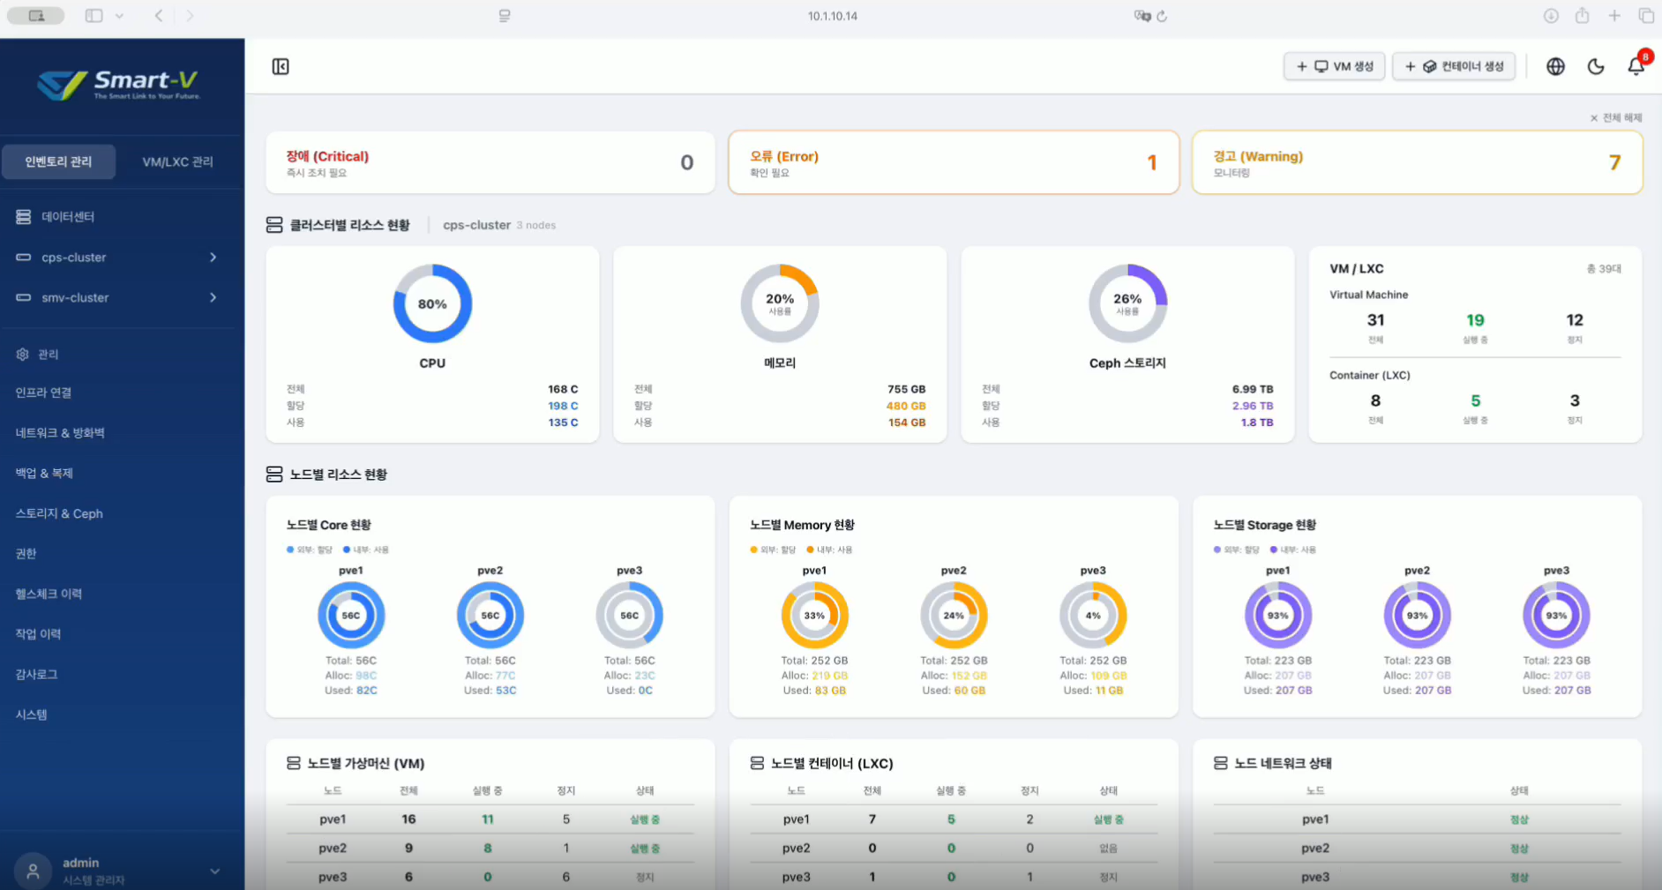Click pve3 Storage 93% donut
Image resolution: width=1662 pixels, height=890 pixels.
(x=1556, y=616)
